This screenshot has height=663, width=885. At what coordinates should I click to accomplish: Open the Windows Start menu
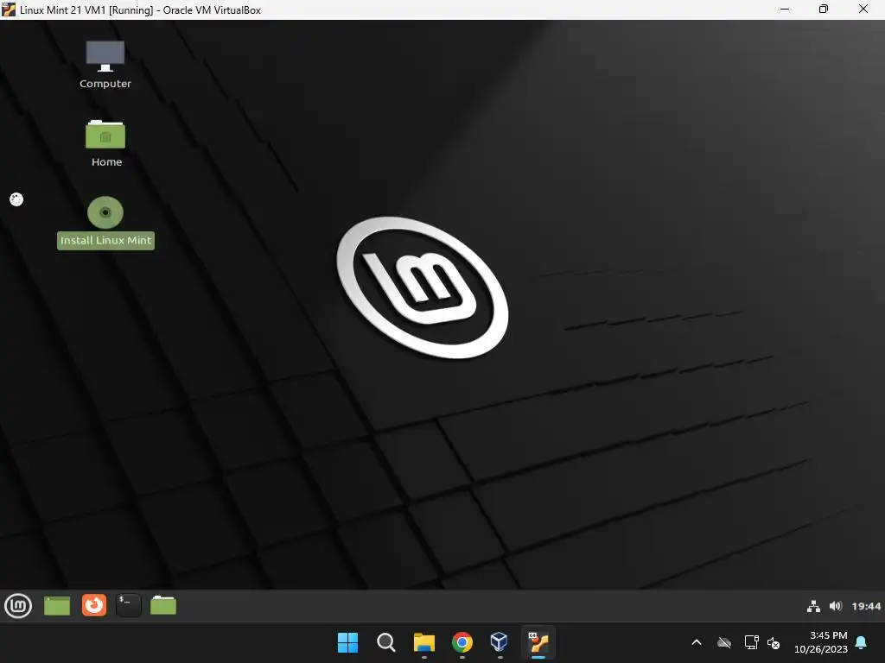click(x=347, y=642)
